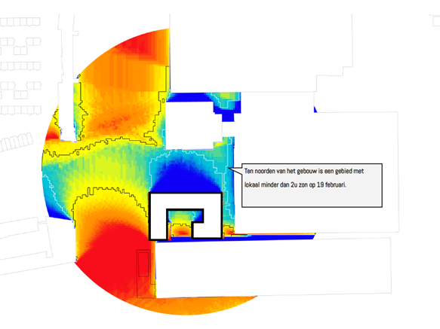
Task: Select the white square block in the map center
Action: coord(194,126)
